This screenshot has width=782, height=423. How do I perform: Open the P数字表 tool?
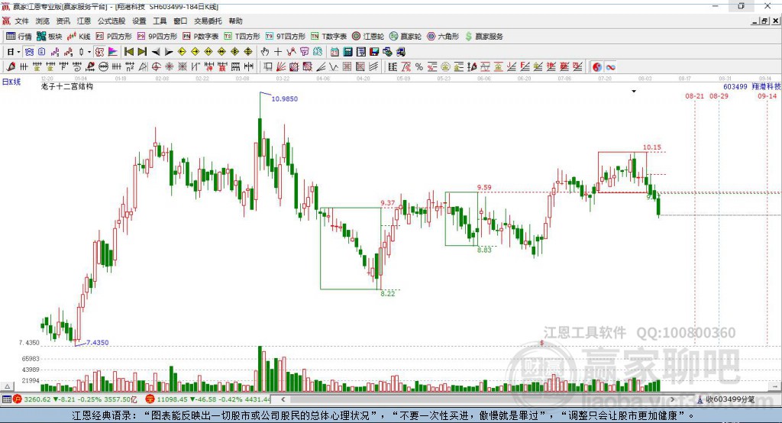tap(201, 37)
